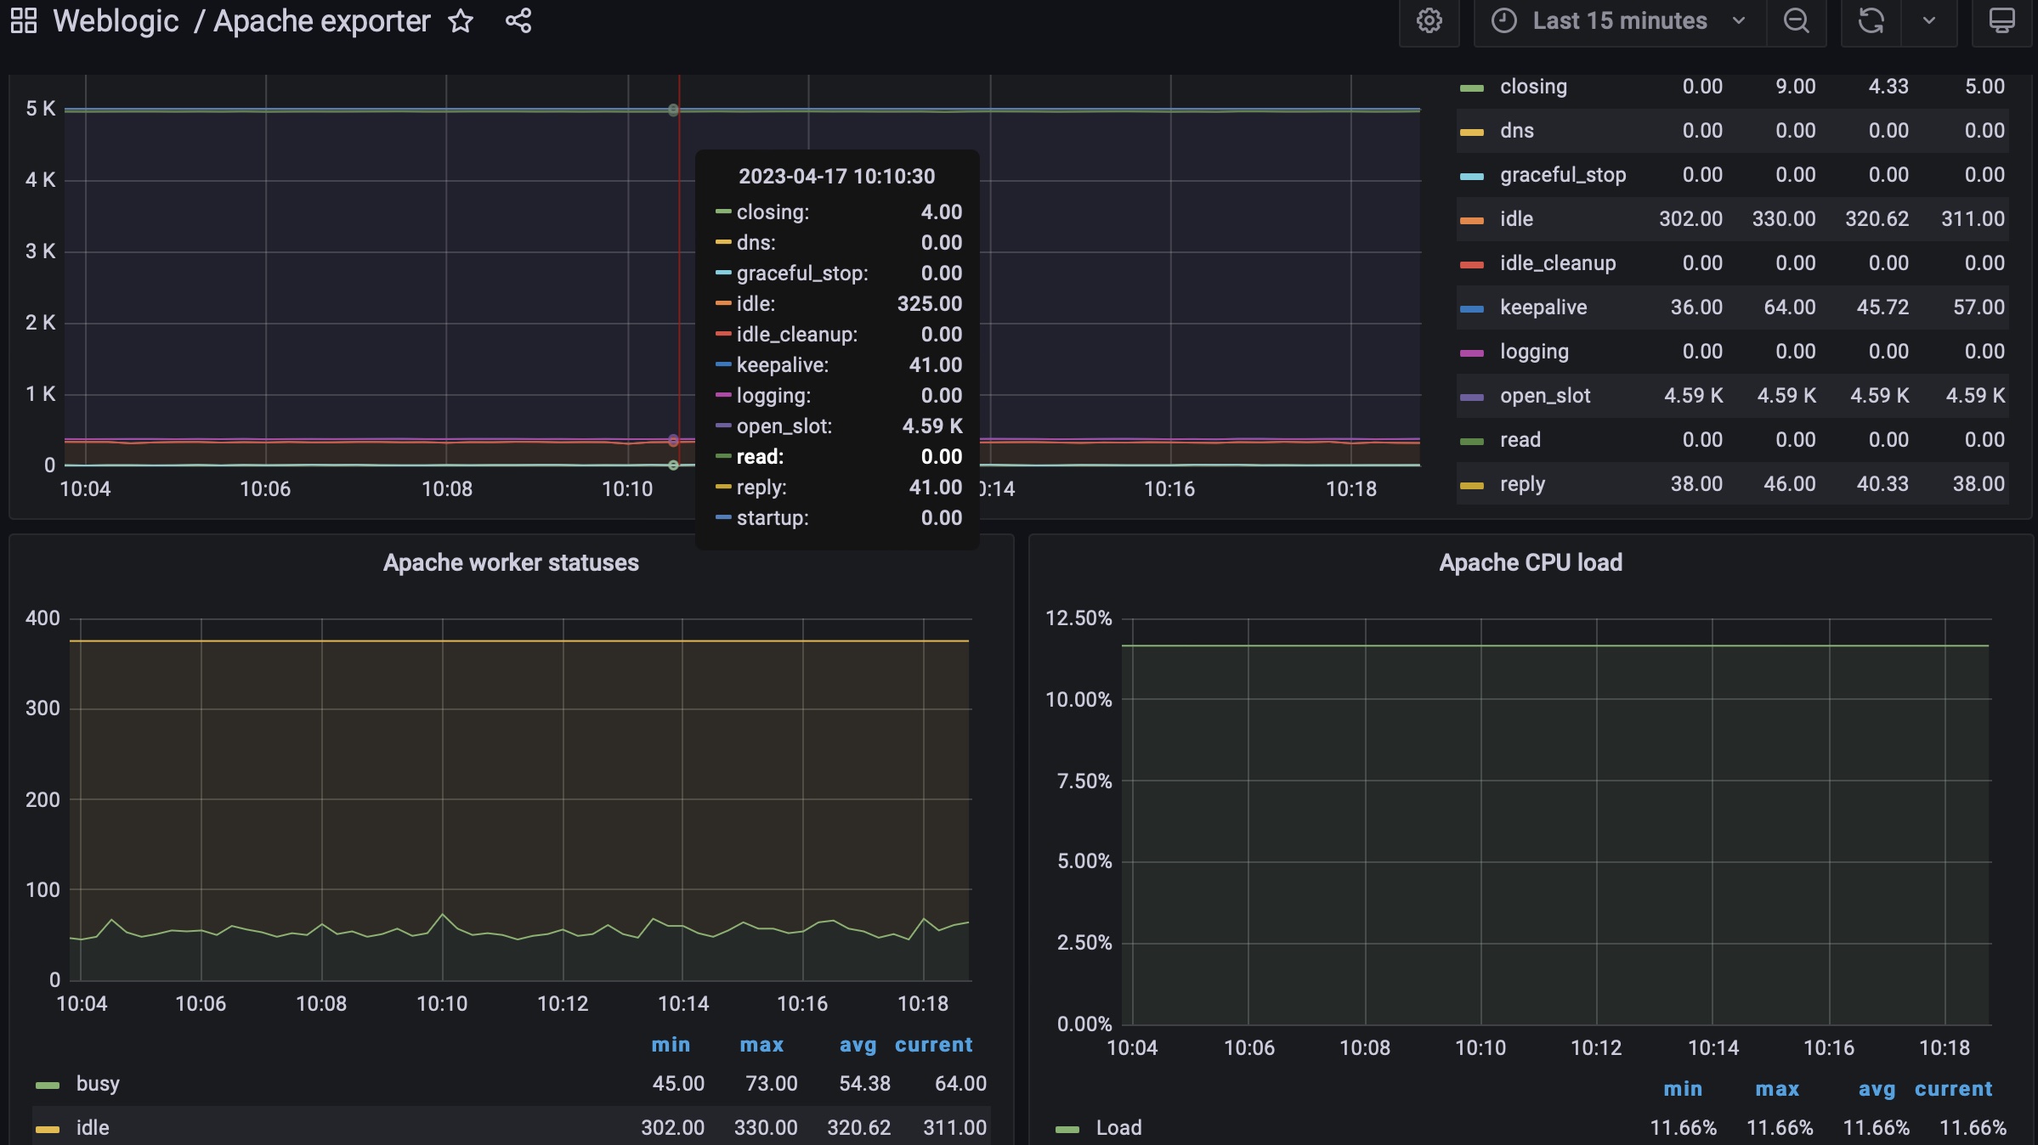Sort CPU load legend by current
This screenshot has height=1145, width=2038.
point(1953,1089)
